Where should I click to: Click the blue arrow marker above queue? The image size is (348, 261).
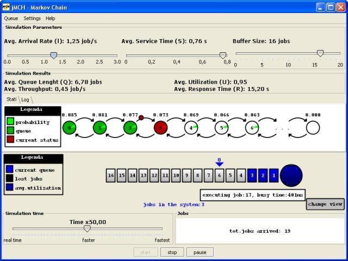219,164
